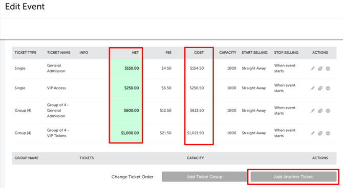Click the GROUP NAME header

pyautogui.click(x=27, y=158)
